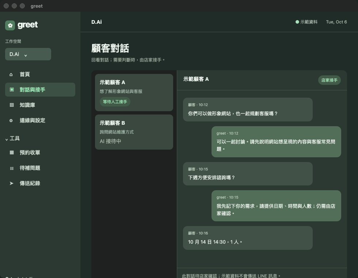Click the customer message 下週方便安排諮詢嗎
This screenshot has width=358, height=278.
pyautogui.click(x=248, y=174)
